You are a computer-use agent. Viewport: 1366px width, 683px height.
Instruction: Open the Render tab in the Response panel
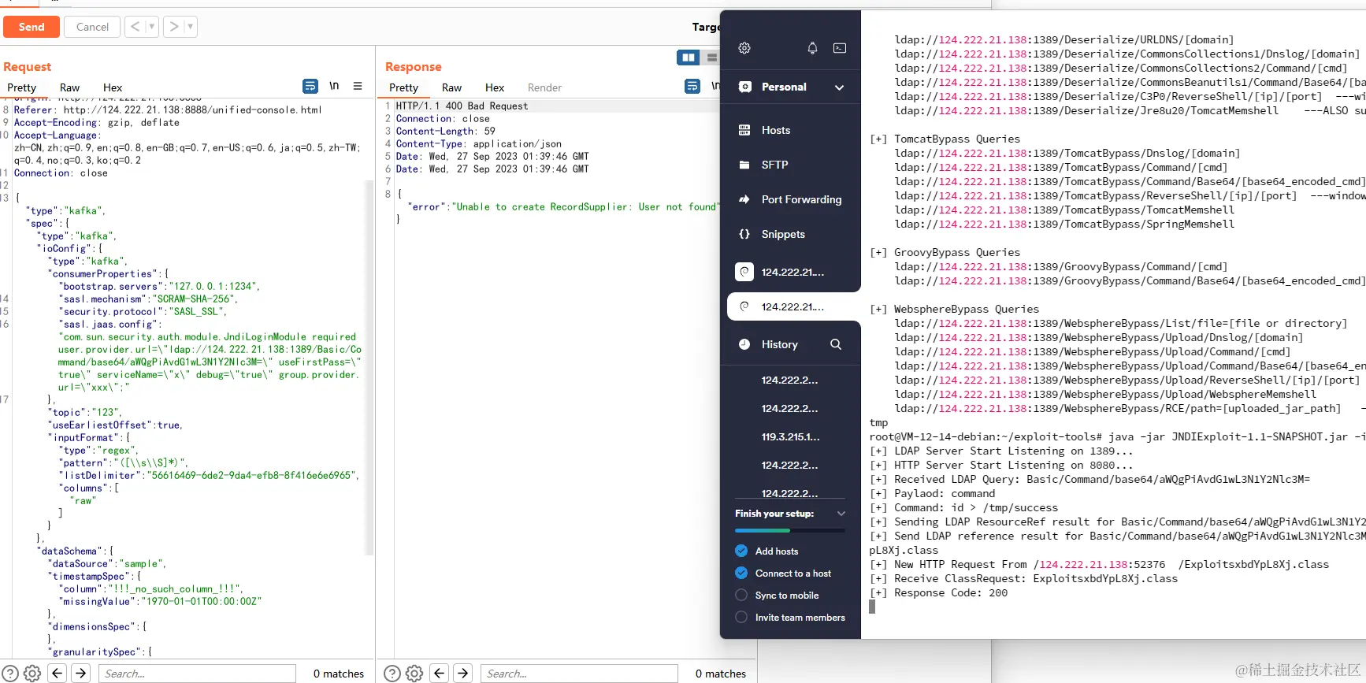544,87
